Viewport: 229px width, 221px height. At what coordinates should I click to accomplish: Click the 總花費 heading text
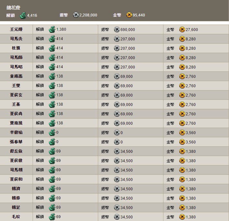(13, 8)
